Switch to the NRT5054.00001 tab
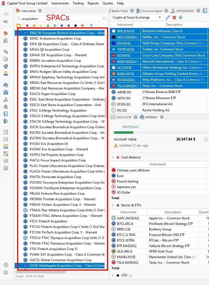209x285 pixels. [x=185, y=11]
